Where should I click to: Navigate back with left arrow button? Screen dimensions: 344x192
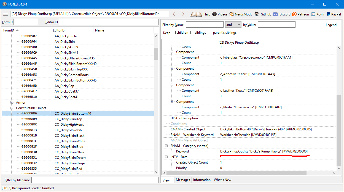click(174, 14)
